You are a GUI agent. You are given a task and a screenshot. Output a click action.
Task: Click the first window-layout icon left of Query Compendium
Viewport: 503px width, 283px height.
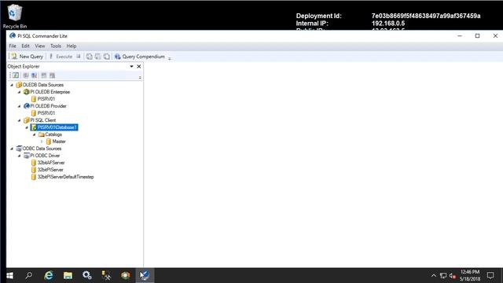tap(89, 57)
